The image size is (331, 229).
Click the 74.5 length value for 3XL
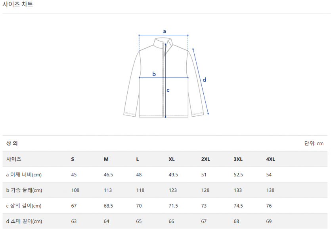[238, 206]
